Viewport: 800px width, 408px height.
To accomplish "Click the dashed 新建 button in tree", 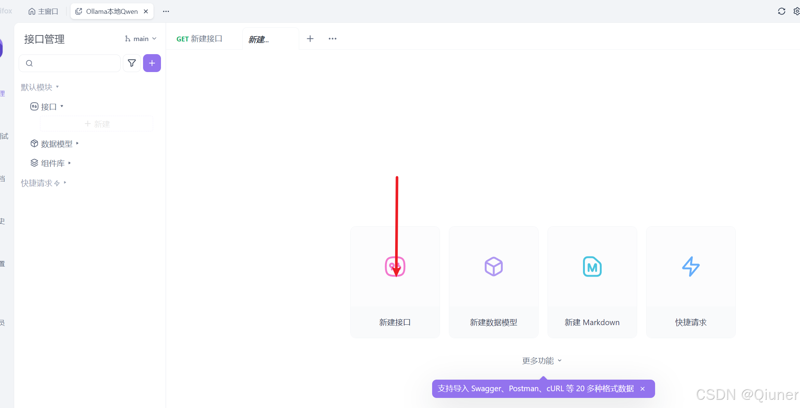I will pos(97,124).
